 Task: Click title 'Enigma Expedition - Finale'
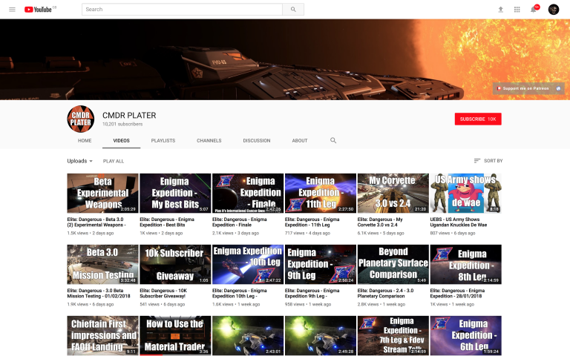pyautogui.click(x=240, y=222)
